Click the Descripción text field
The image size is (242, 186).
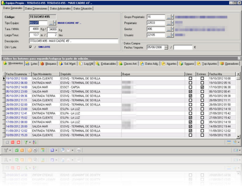tap(74, 41)
